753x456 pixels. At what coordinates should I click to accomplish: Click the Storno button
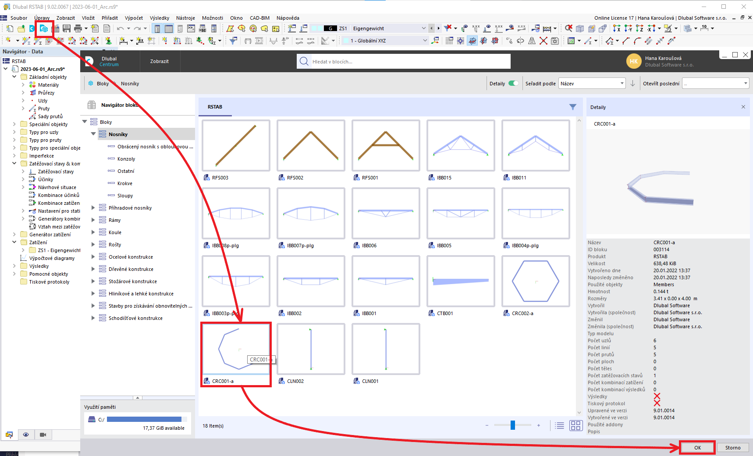pyautogui.click(x=733, y=448)
